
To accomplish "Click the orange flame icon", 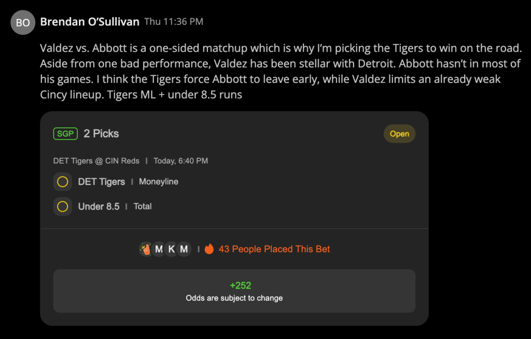I will (209, 249).
